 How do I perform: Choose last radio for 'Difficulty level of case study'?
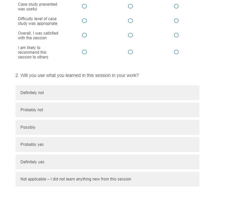(176, 21)
